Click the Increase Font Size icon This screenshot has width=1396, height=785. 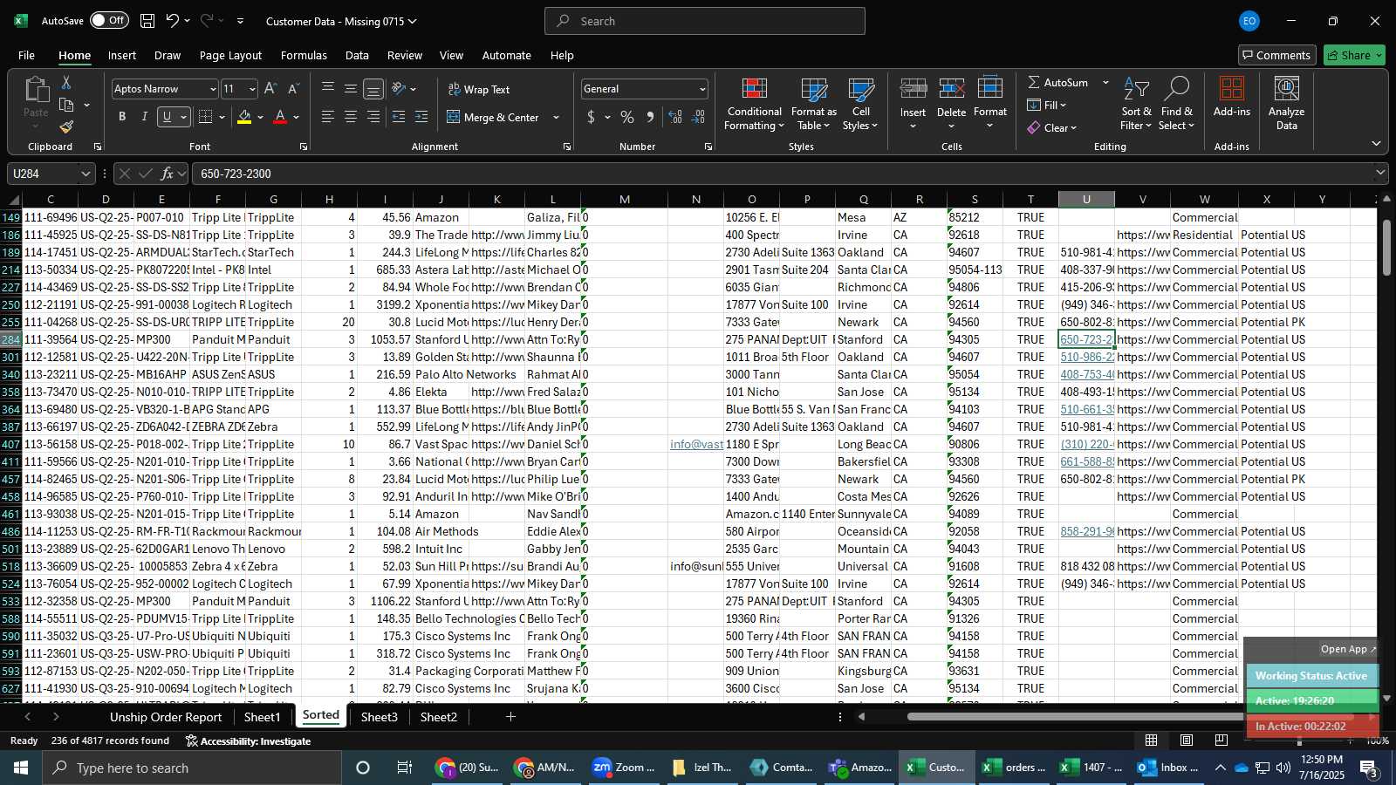point(270,89)
